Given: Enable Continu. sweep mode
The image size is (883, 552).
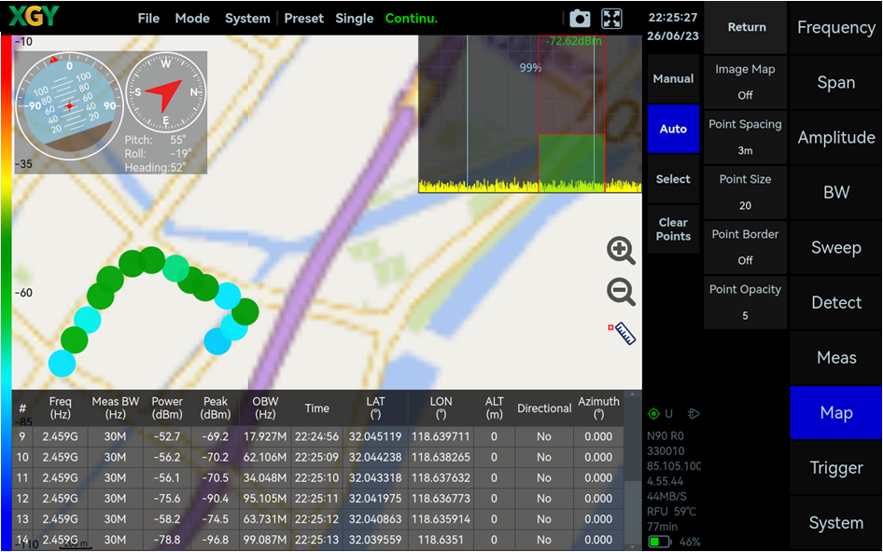Looking at the screenshot, I should pyautogui.click(x=411, y=19).
